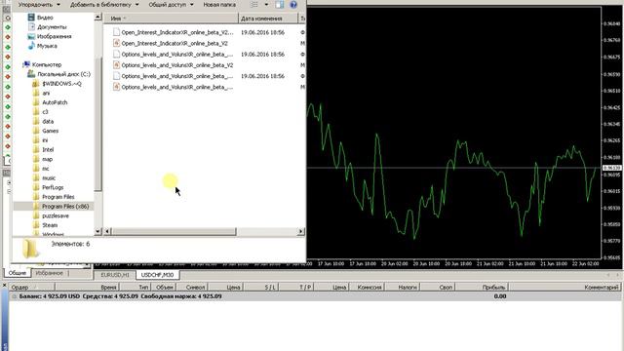The image size is (624, 351).
Task: Click the Локальный диск drive icon
Action: point(31,74)
